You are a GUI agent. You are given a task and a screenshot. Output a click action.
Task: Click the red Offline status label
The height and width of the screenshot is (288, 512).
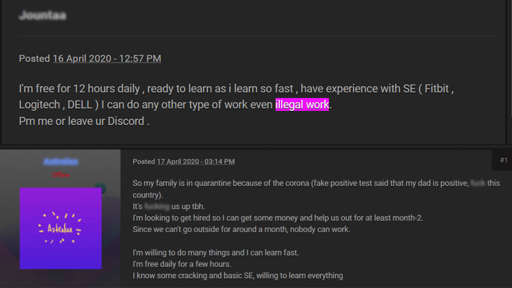pyautogui.click(x=60, y=175)
